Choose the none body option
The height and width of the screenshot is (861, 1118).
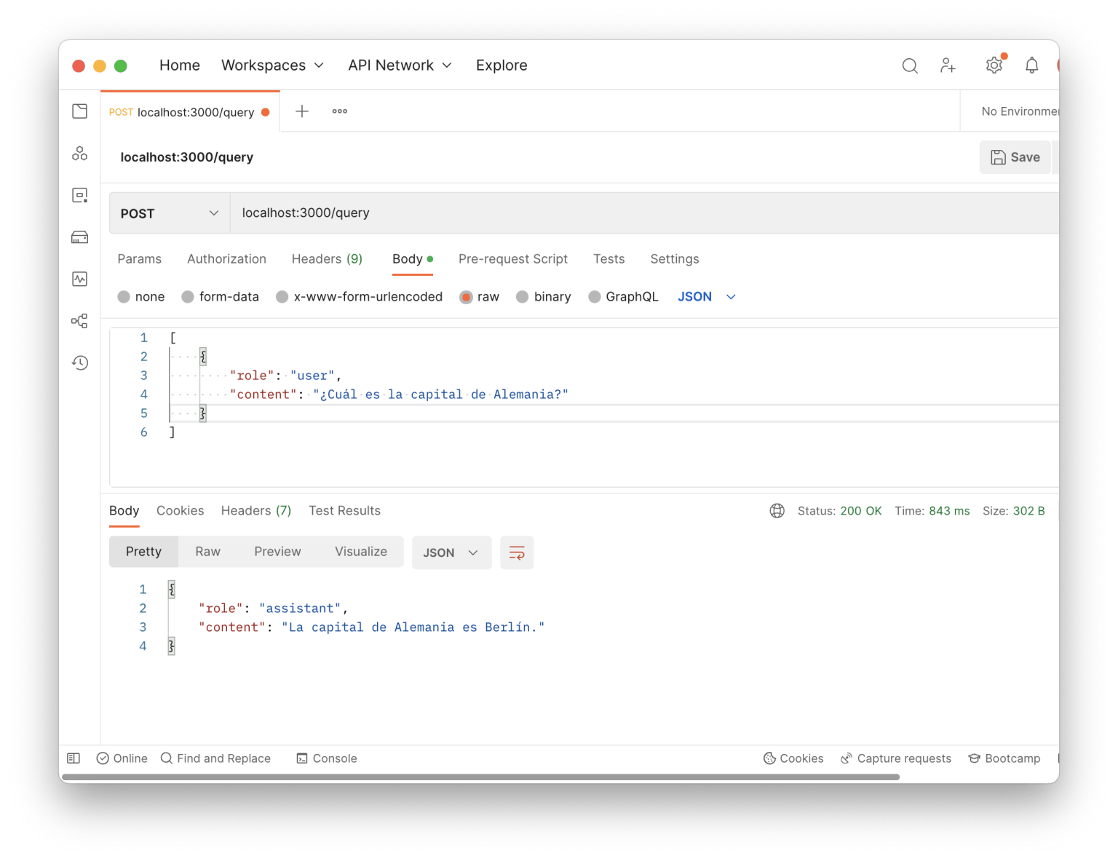click(140, 296)
